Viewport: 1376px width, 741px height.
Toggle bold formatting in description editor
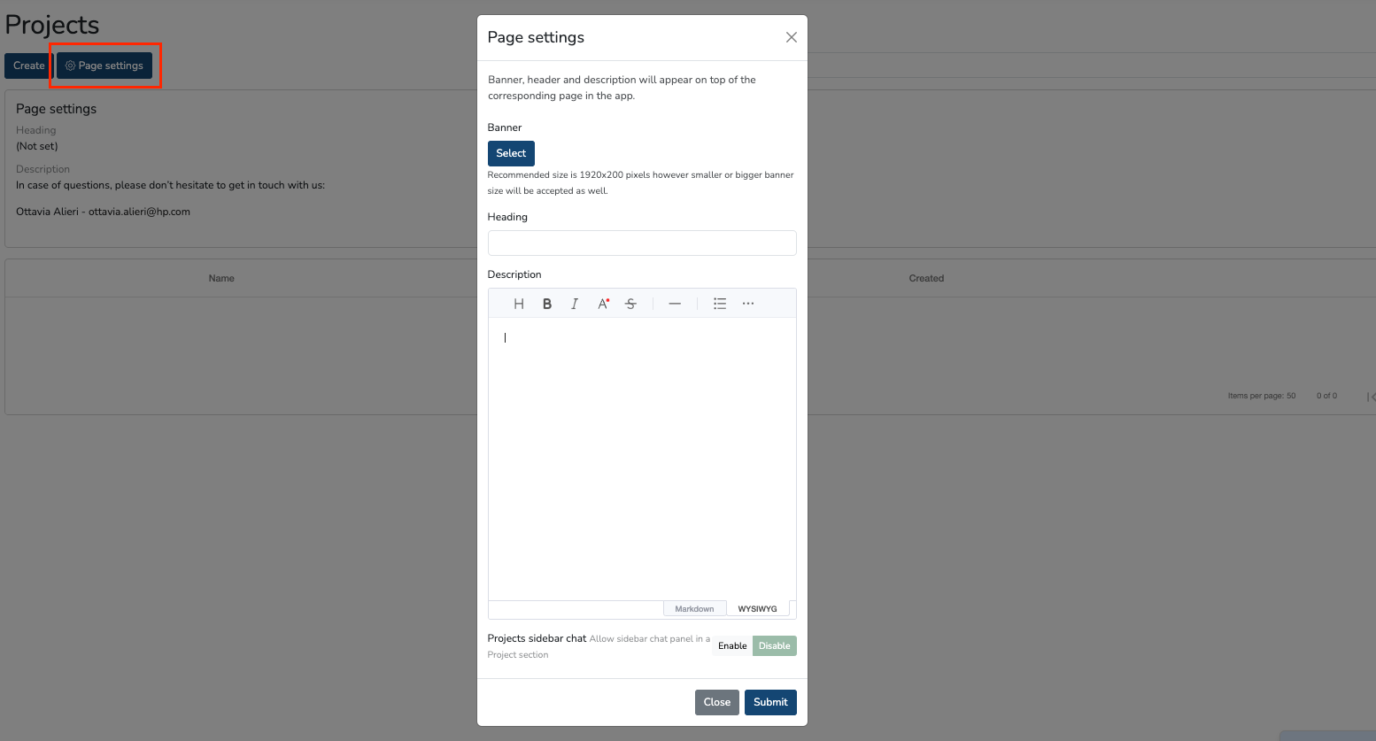(547, 304)
